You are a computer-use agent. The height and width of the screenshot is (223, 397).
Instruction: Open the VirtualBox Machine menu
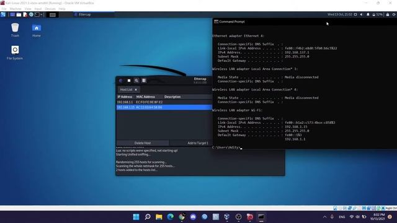pyautogui.click(x=16, y=9)
